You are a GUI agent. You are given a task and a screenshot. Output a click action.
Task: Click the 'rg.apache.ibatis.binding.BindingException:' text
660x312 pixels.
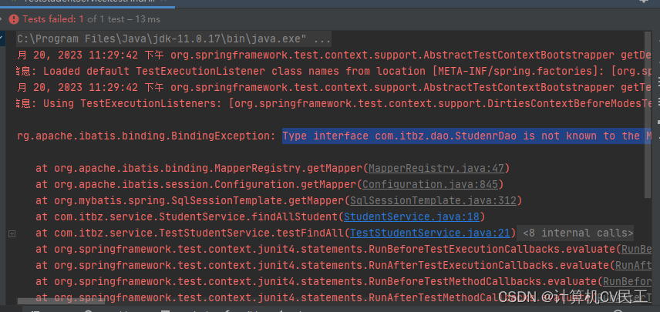(147, 136)
